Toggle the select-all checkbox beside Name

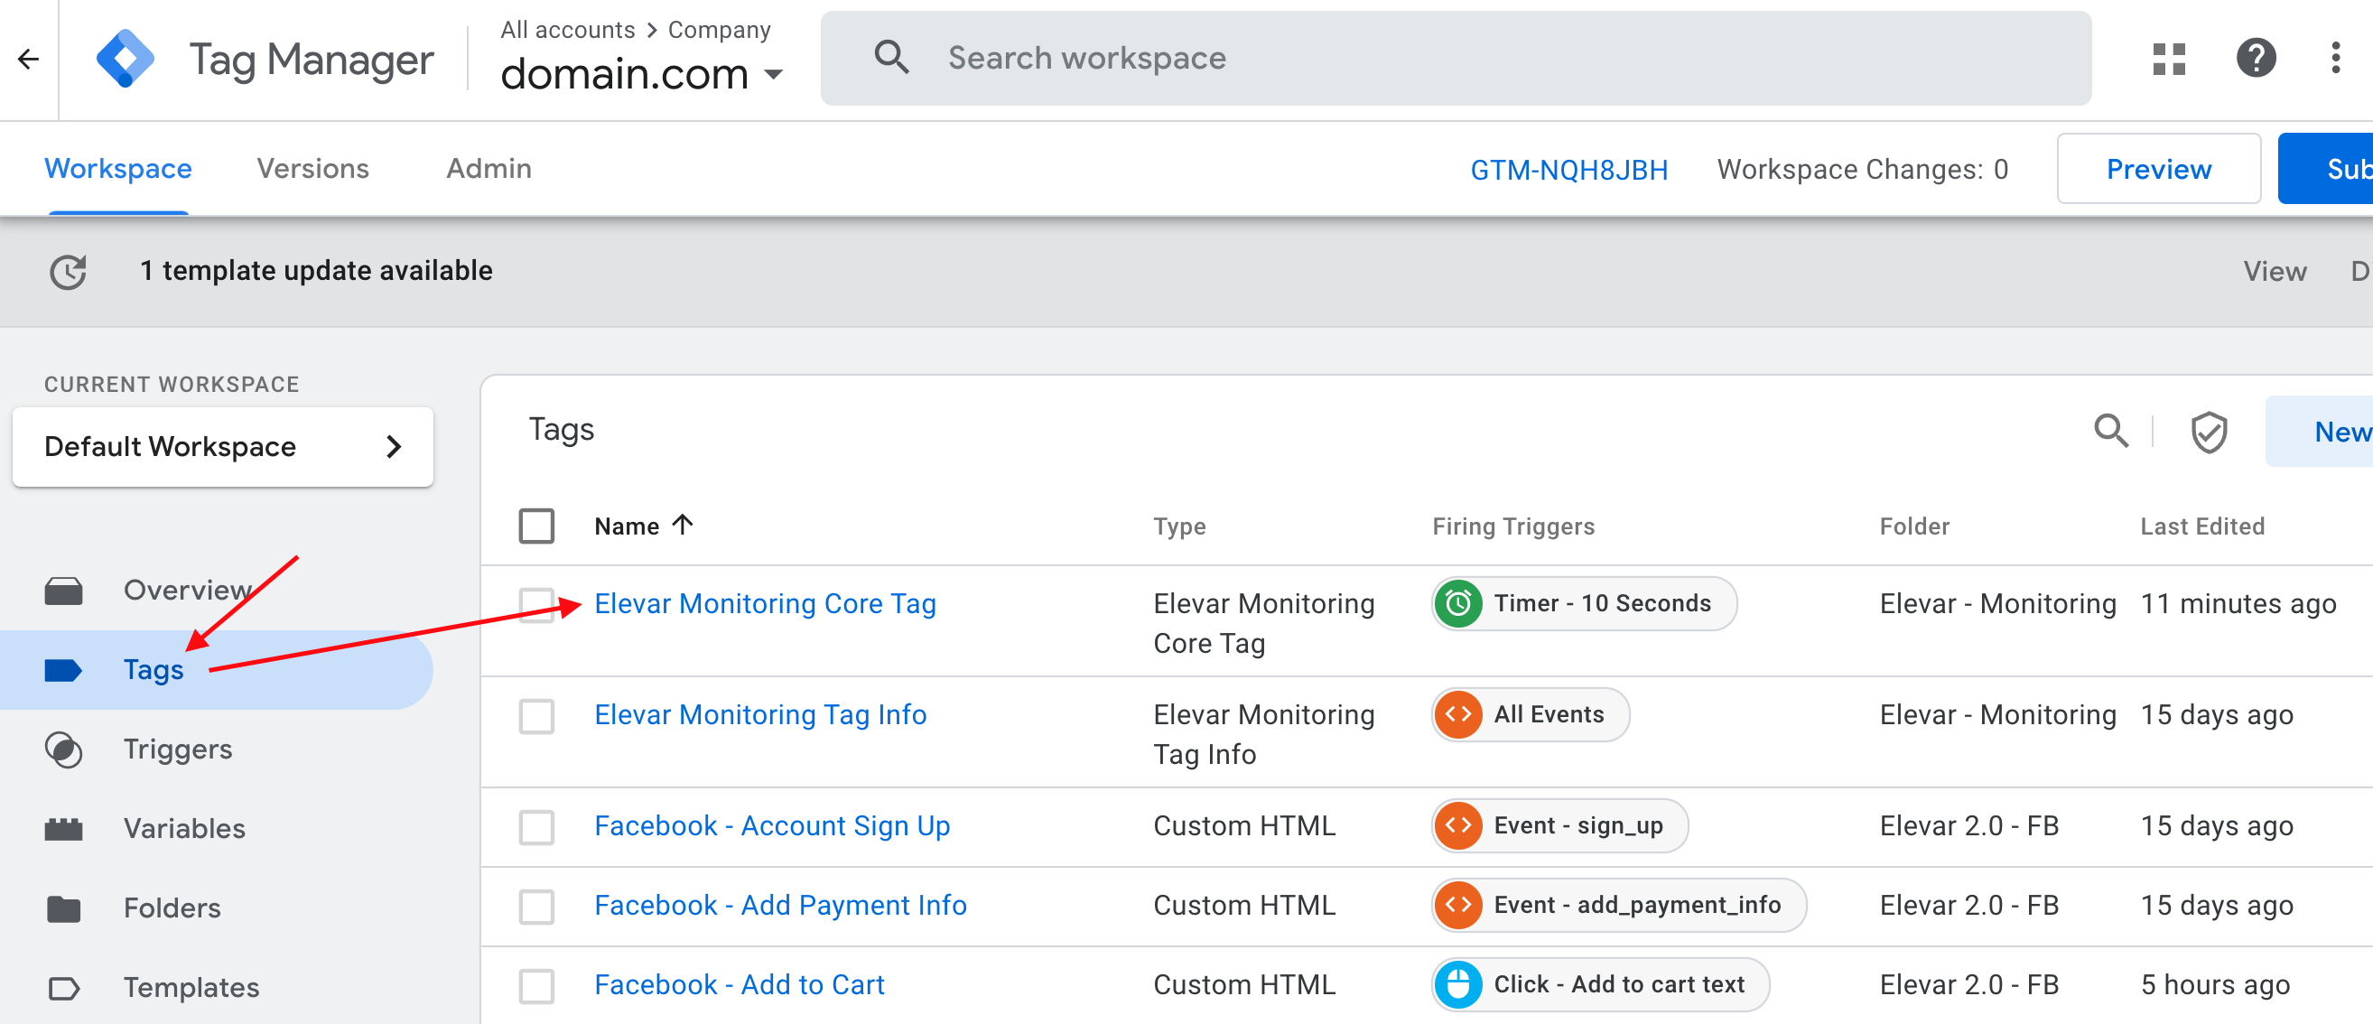tap(536, 526)
